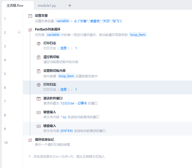Click the 设置剪切板内容 clipboard icon
Image resolution: width=192 pixels, height=168 pixels.
tap(39, 71)
